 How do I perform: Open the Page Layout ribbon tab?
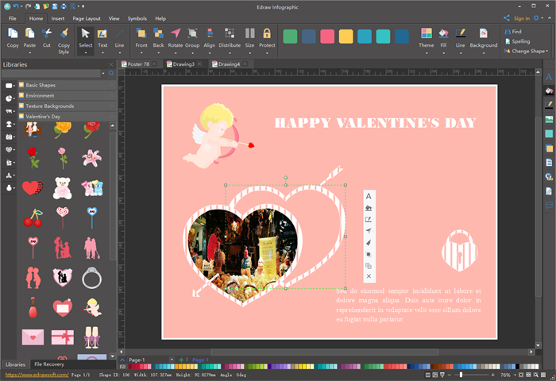87,17
